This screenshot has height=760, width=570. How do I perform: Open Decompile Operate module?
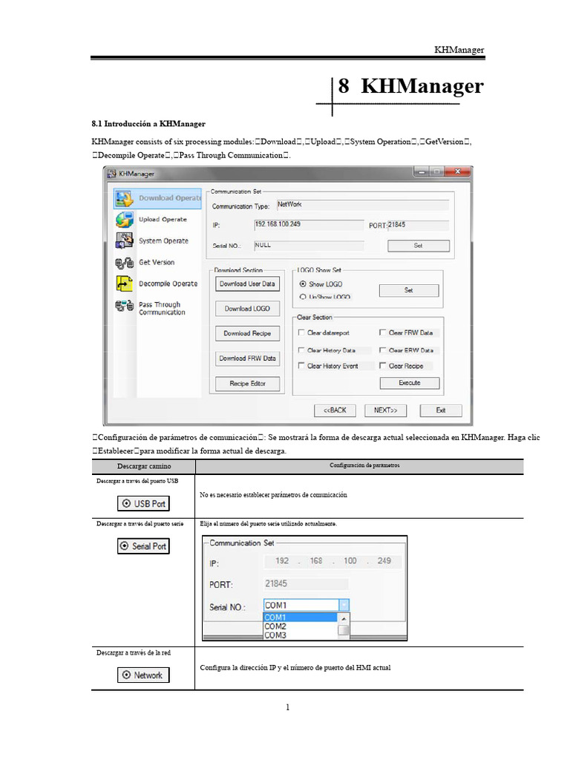tap(168, 284)
